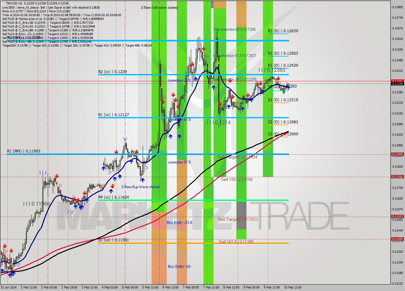Click the red 0.11385 price tag on axis
The height and width of the screenshot is (291, 405).
click(397, 239)
